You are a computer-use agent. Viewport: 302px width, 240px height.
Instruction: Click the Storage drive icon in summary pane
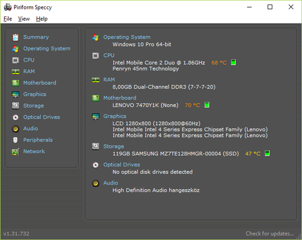tap(96, 146)
